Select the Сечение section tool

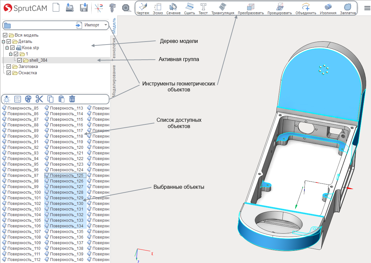[x=173, y=9]
